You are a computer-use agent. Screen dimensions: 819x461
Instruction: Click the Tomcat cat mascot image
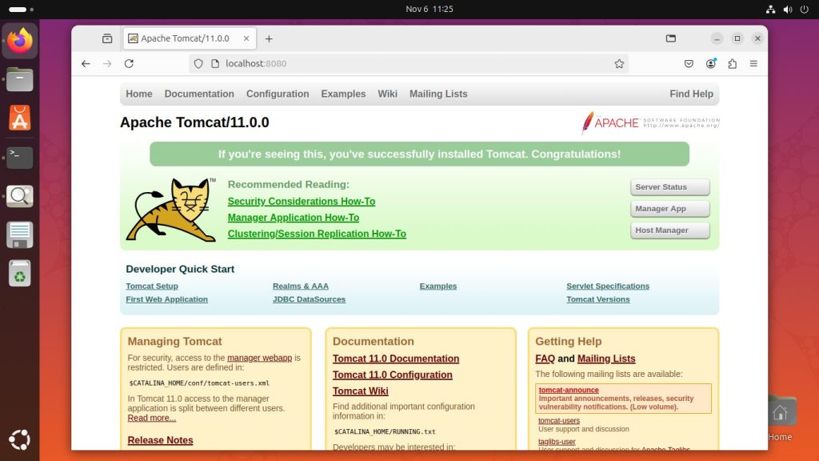[x=170, y=209]
